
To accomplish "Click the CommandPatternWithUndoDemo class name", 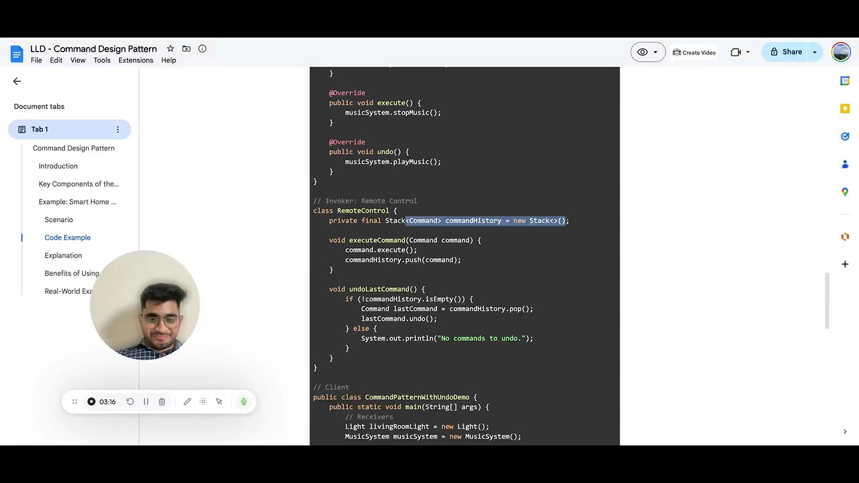I will click(417, 397).
